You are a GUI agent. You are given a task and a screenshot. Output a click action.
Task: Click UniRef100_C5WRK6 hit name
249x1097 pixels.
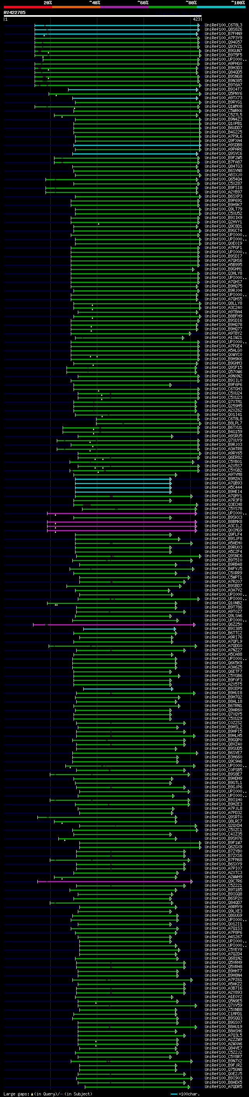(223, 111)
